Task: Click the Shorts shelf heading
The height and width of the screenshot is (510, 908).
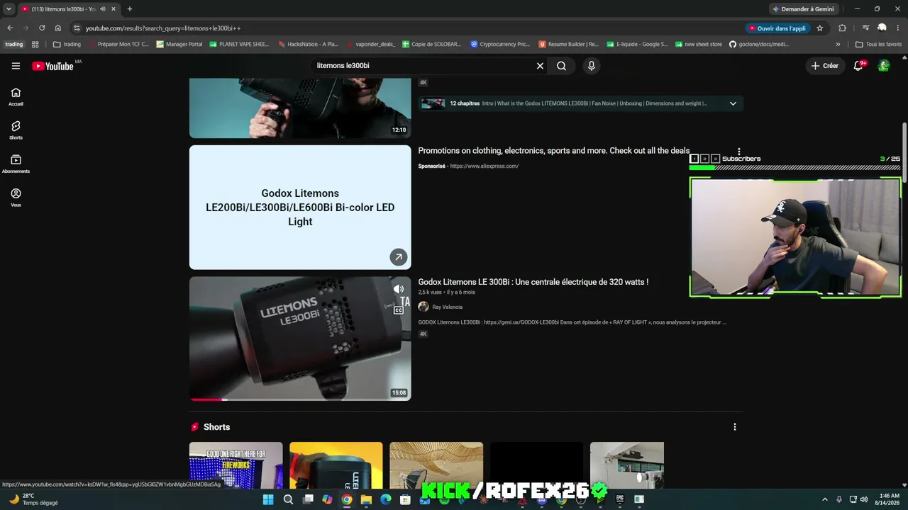Action: pos(216,427)
